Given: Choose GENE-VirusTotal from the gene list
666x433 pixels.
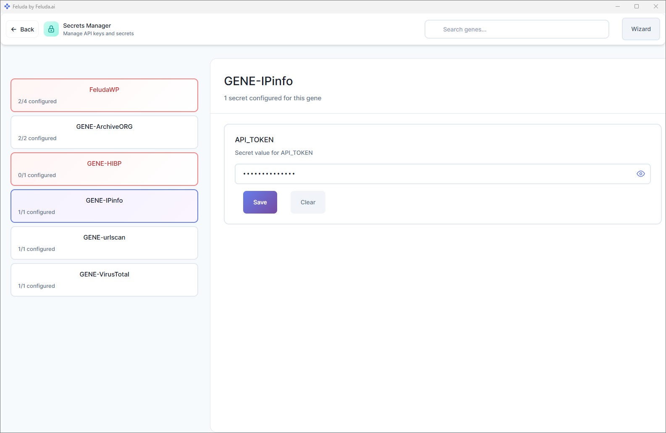Looking at the screenshot, I should pos(104,280).
